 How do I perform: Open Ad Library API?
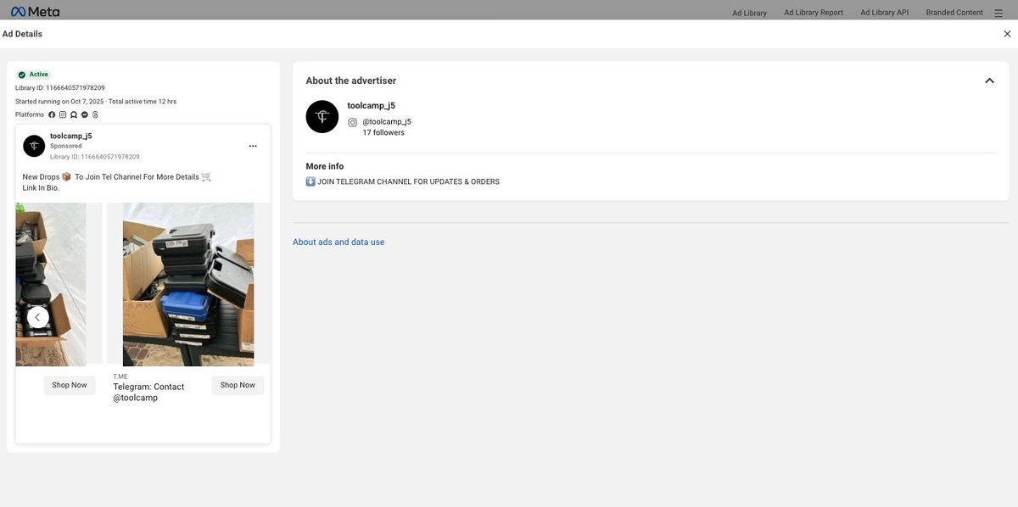(x=884, y=13)
